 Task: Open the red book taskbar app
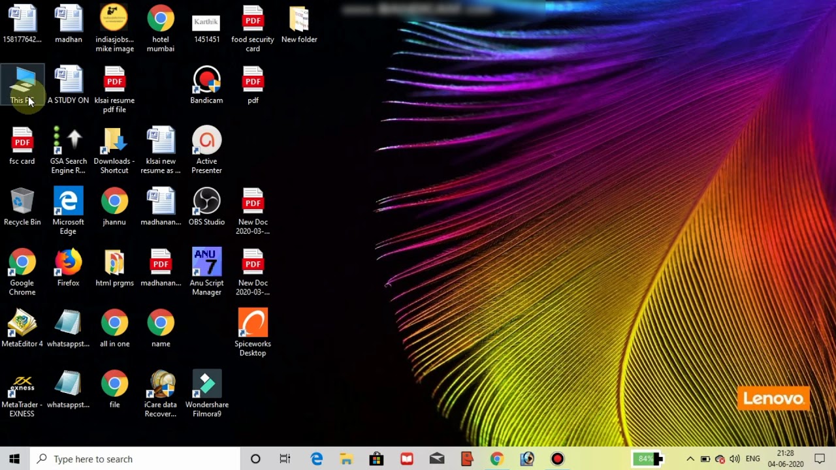point(407,459)
